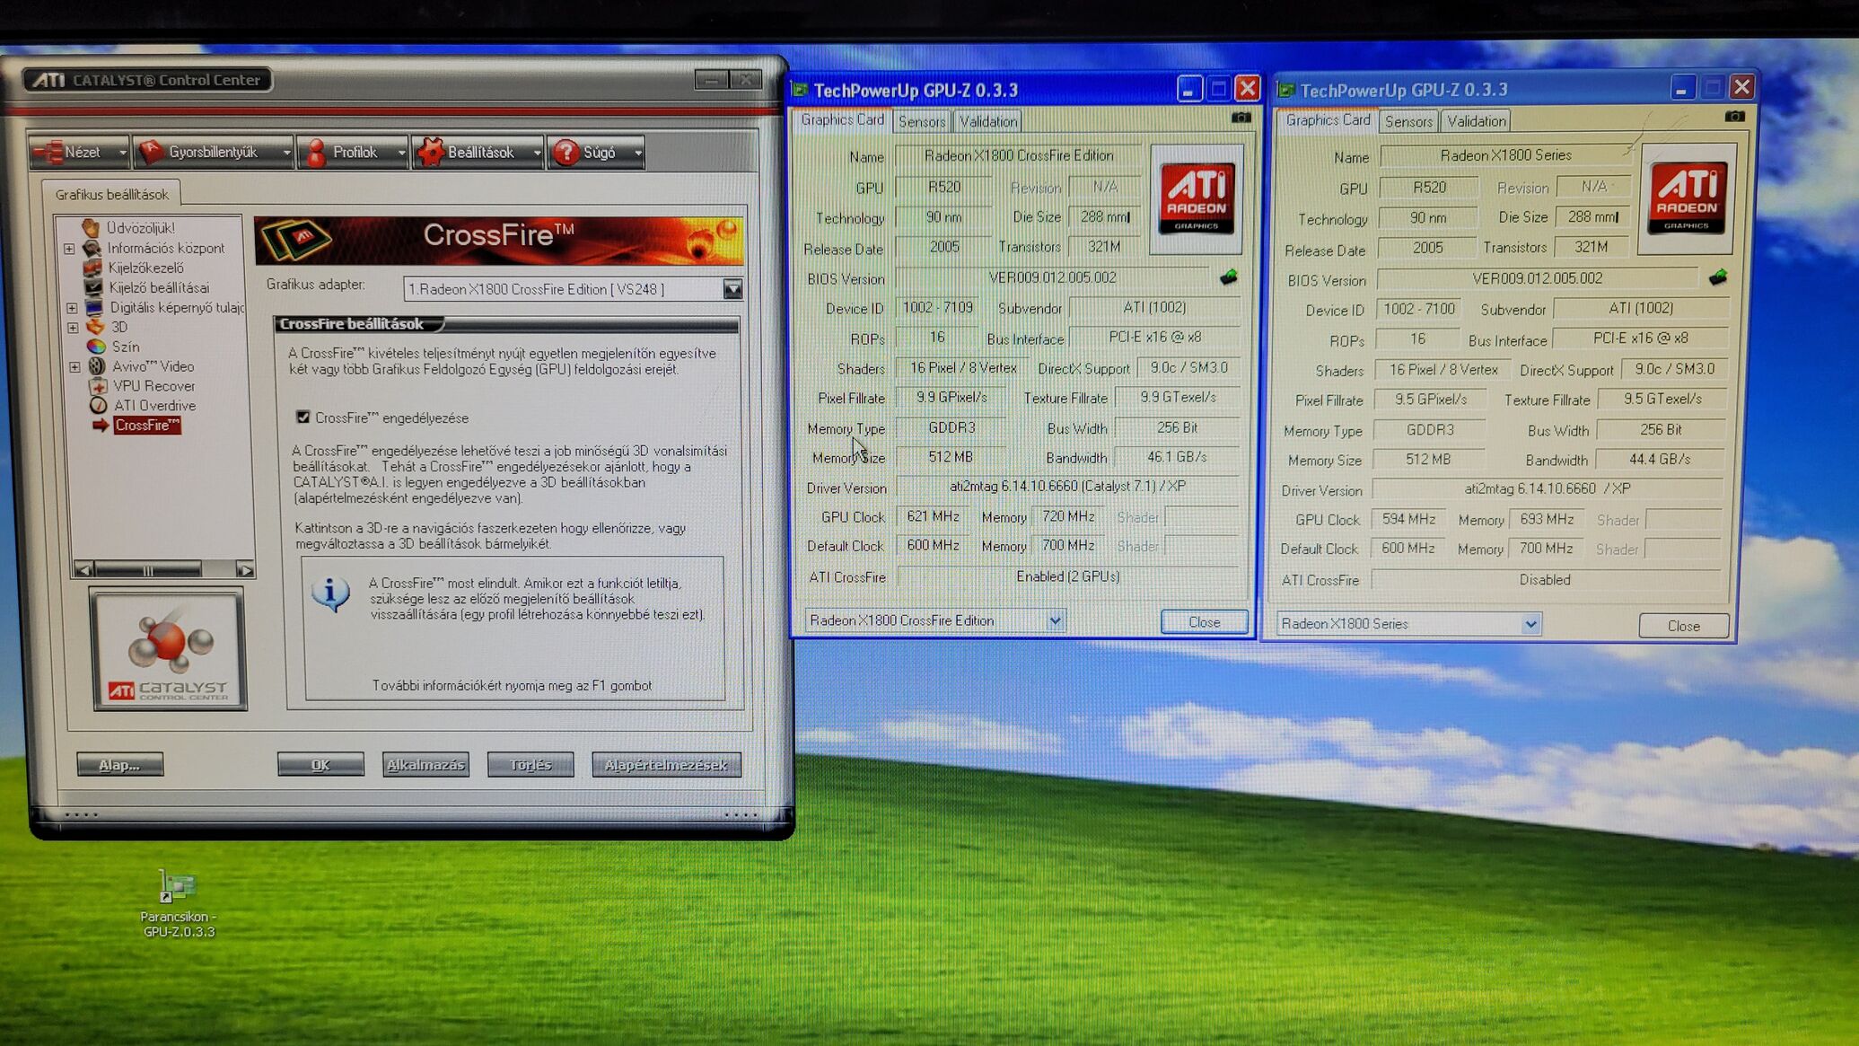The width and height of the screenshot is (1859, 1046).
Task: Select CrossFire tree item
Action: pyautogui.click(x=147, y=426)
